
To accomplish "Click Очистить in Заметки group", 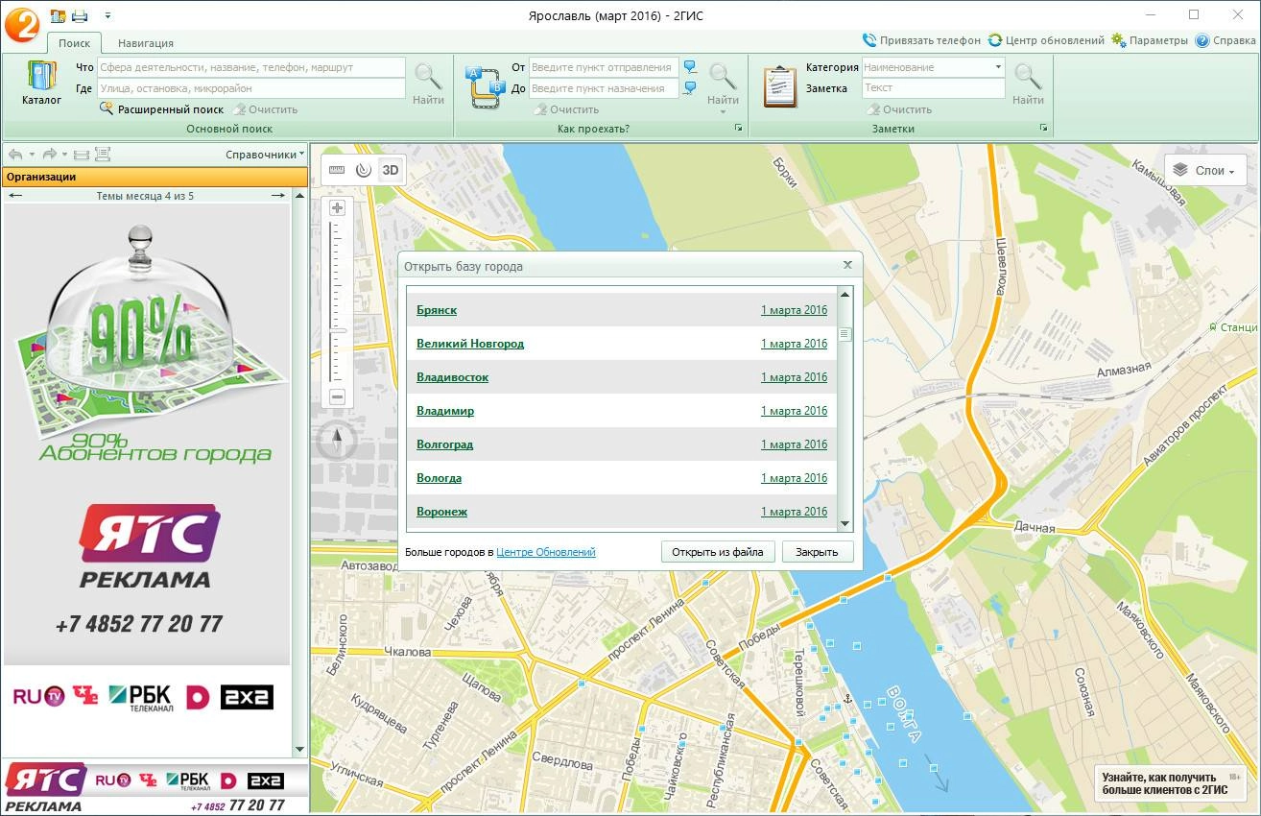I will 899,109.
